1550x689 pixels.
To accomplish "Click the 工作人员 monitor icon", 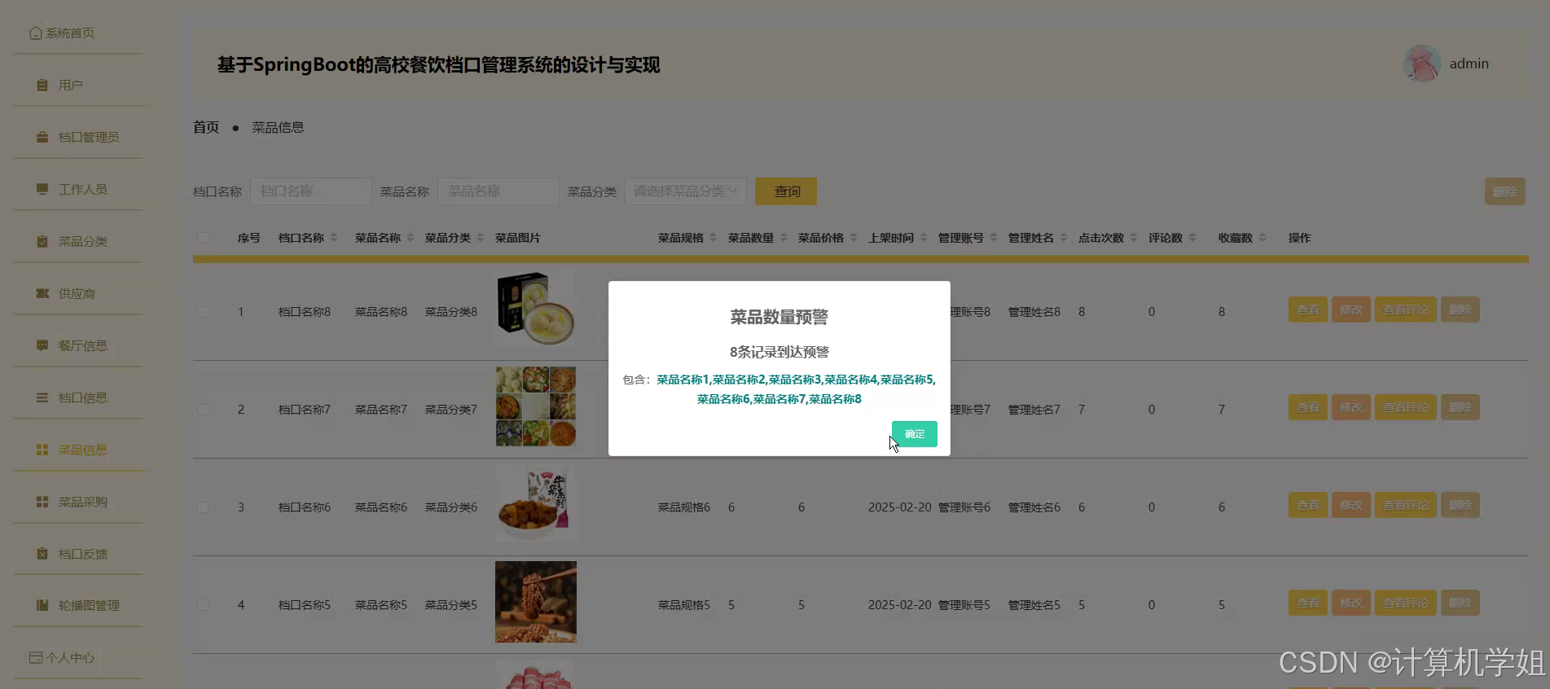I will click(x=42, y=189).
